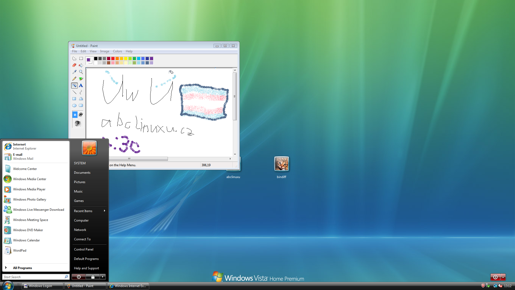This screenshot has height=290, width=515.
Task: Open the Colors menu in Paint
Action: 117,51
